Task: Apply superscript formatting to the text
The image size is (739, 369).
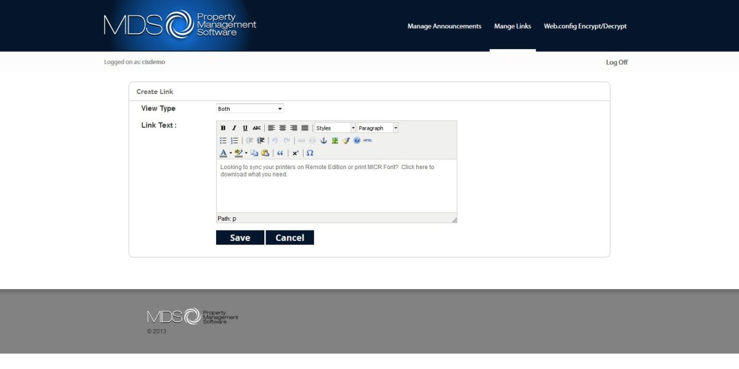Action: click(294, 153)
